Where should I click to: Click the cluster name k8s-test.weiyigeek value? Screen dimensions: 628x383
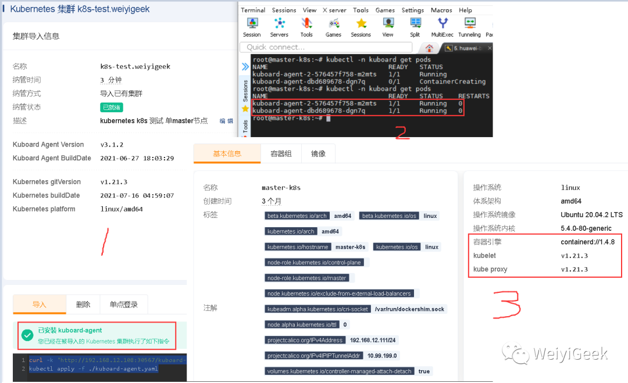click(135, 66)
